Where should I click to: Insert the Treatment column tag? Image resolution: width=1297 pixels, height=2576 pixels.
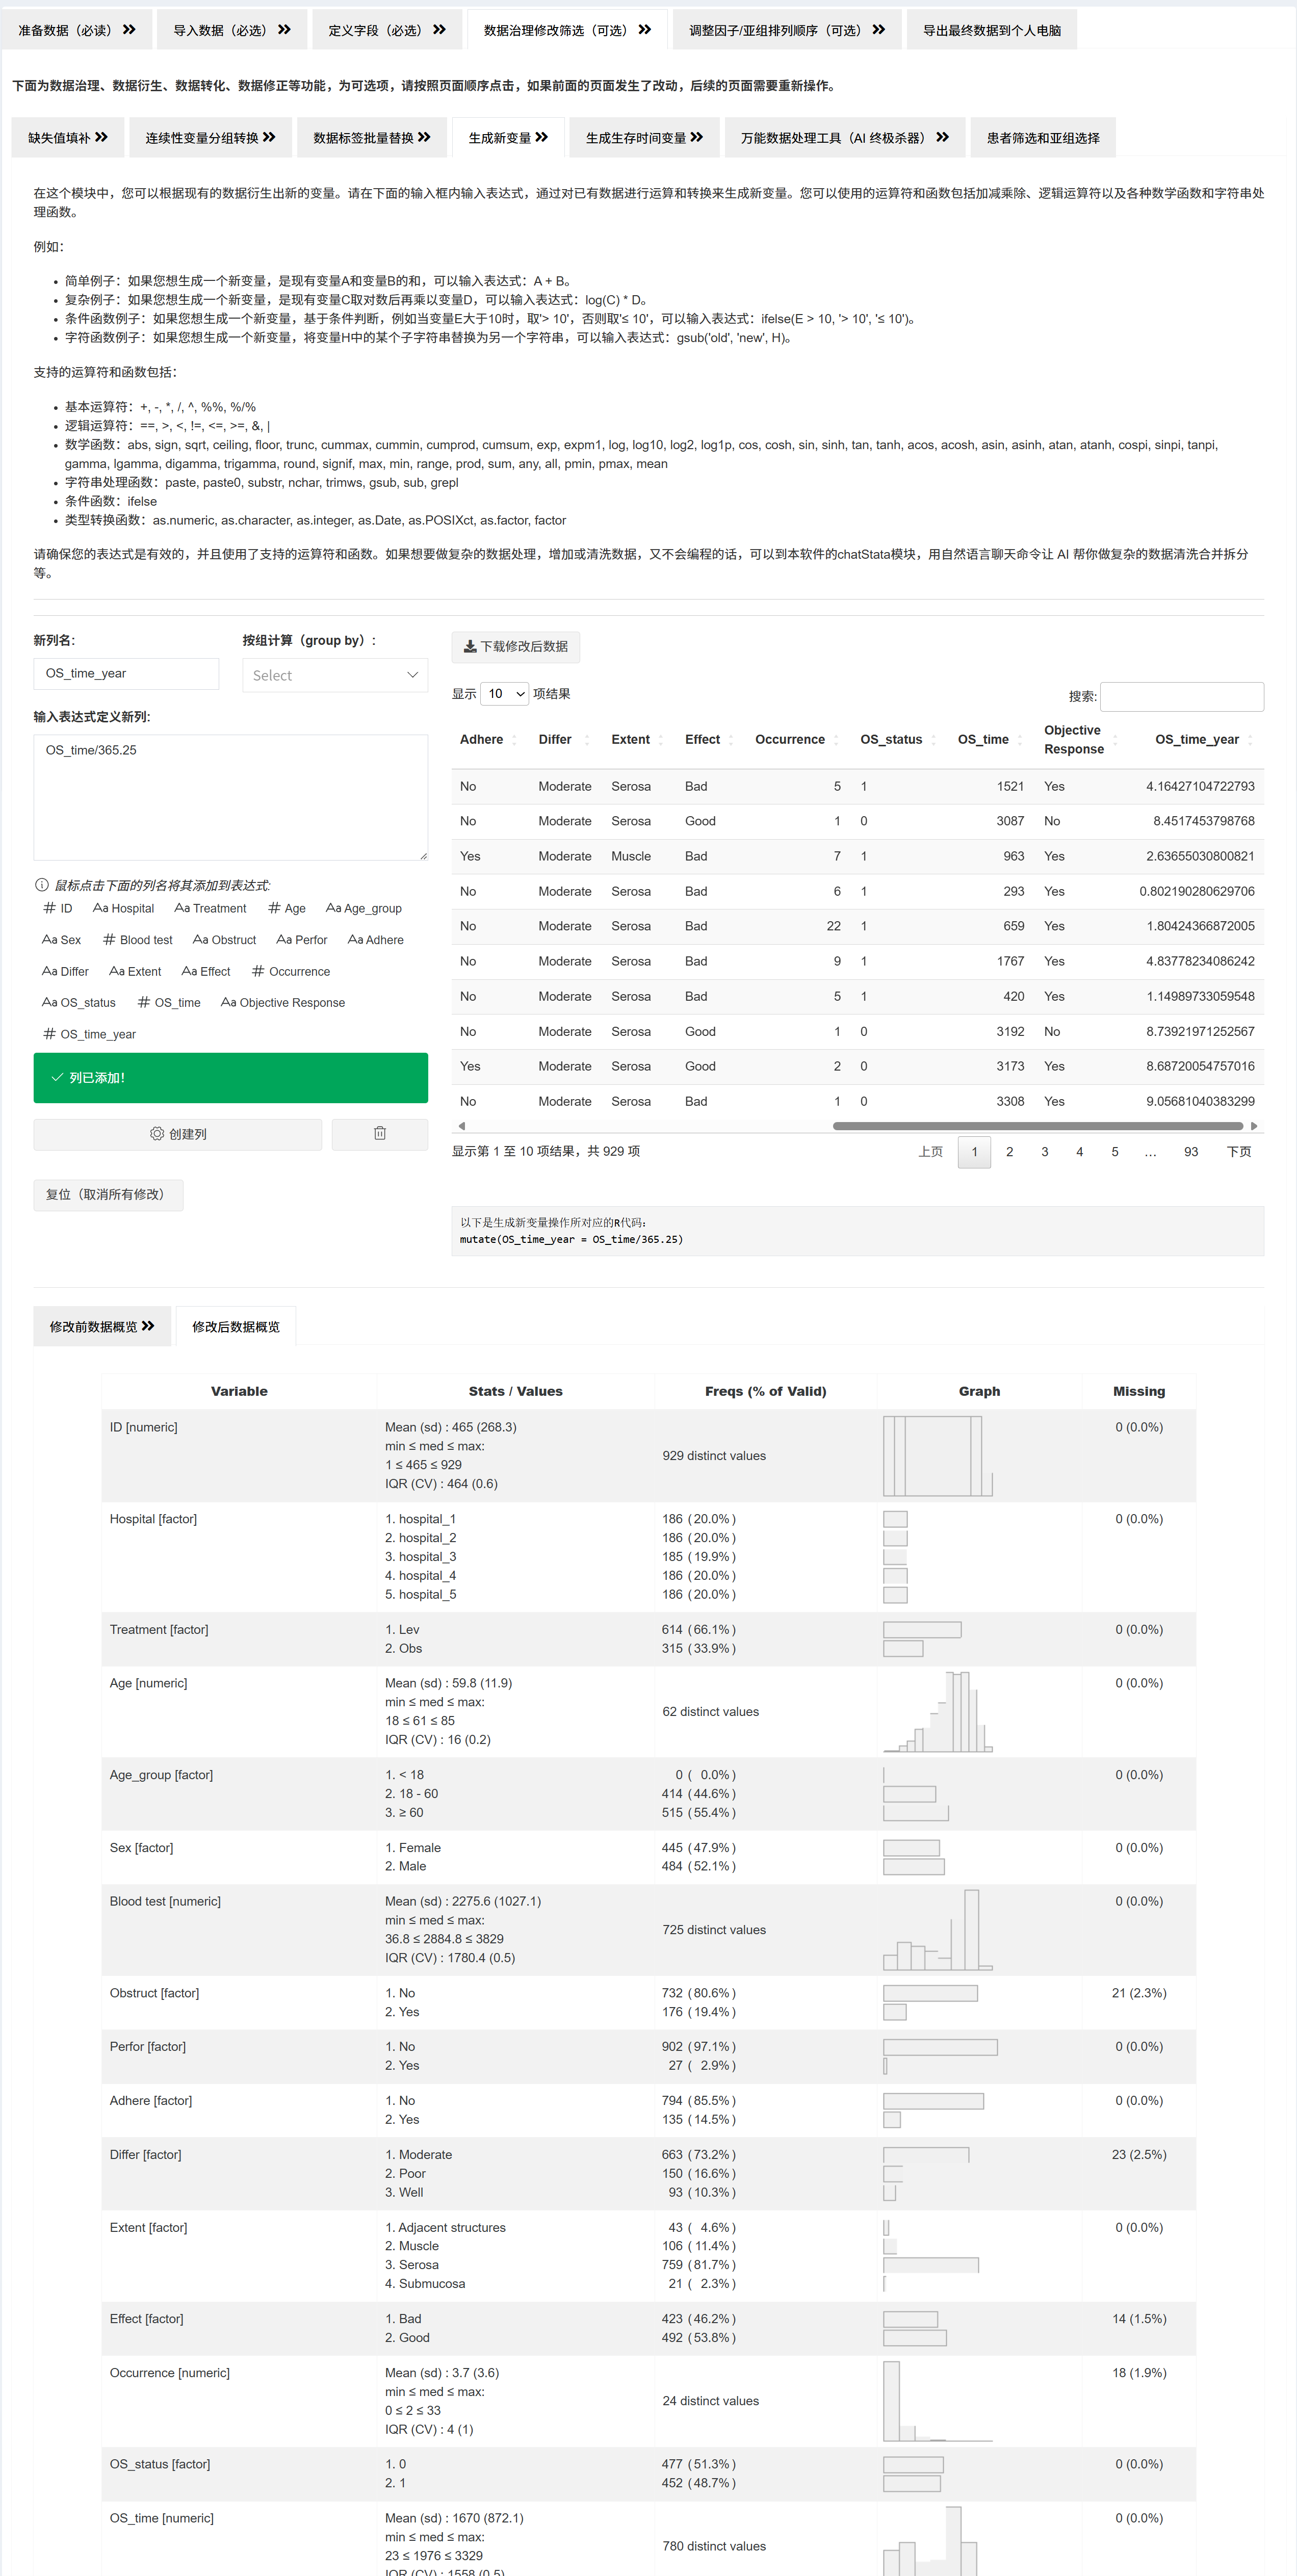(210, 908)
